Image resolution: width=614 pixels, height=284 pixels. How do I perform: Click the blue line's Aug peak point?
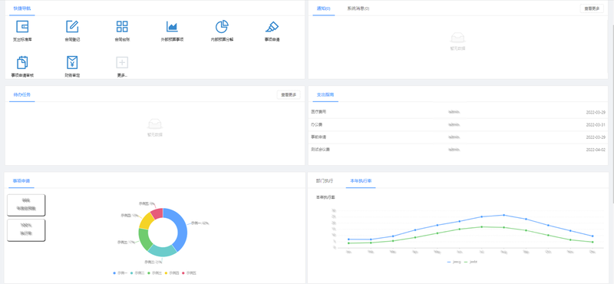(x=503, y=215)
